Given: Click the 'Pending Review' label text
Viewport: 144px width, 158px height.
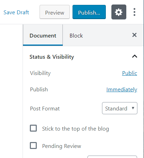Looking at the screenshot, I should [61, 146].
